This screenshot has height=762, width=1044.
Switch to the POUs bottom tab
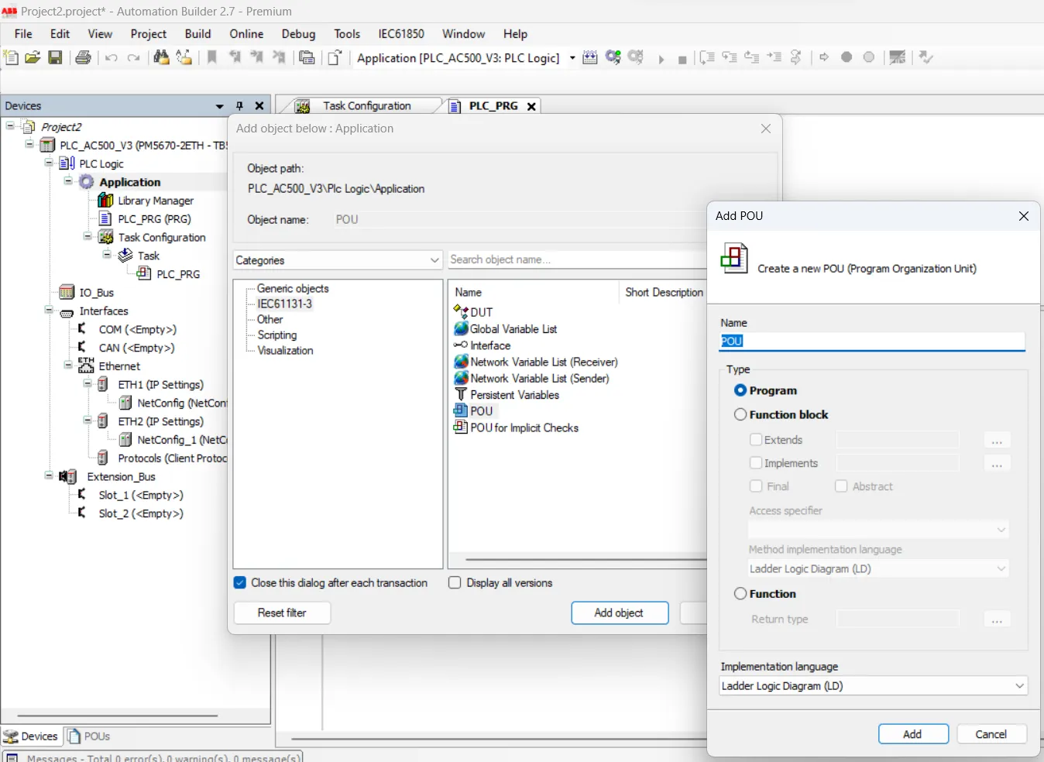pos(89,736)
